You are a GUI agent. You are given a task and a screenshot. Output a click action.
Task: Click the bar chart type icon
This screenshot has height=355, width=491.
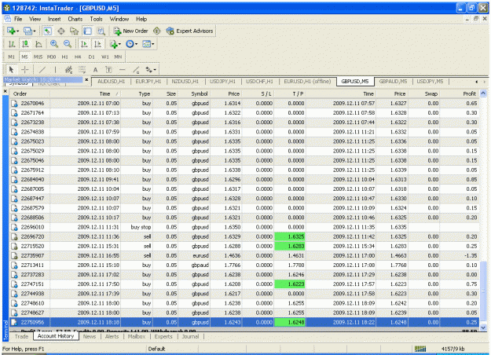click(12, 44)
